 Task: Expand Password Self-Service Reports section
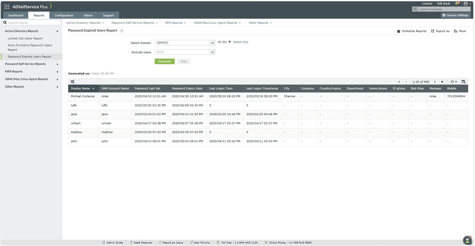click(x=57, y=64)
